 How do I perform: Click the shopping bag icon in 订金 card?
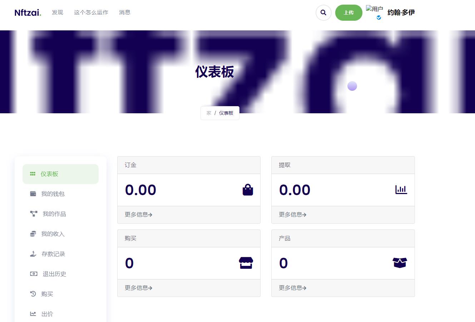tap(248, 190)
